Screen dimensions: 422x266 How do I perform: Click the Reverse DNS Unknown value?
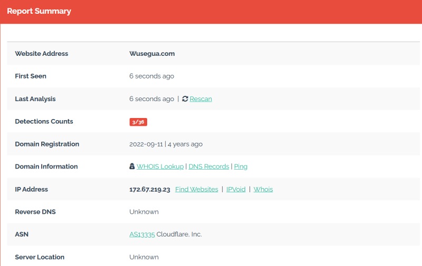coord(144,212)
